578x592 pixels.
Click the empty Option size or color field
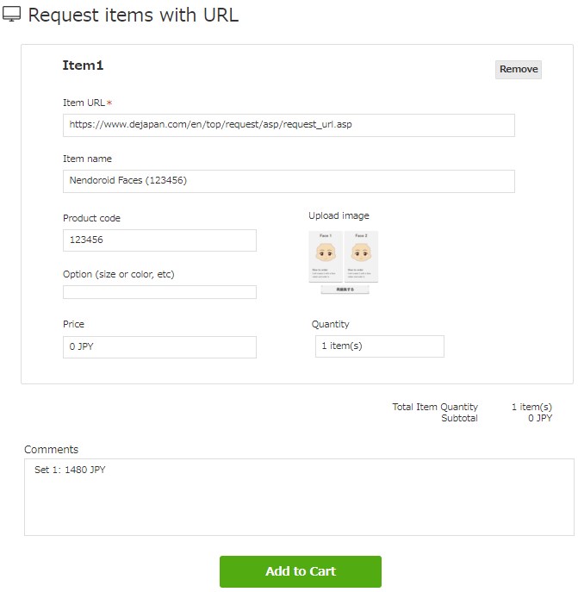pyautogui.click(x=159, y=292)
